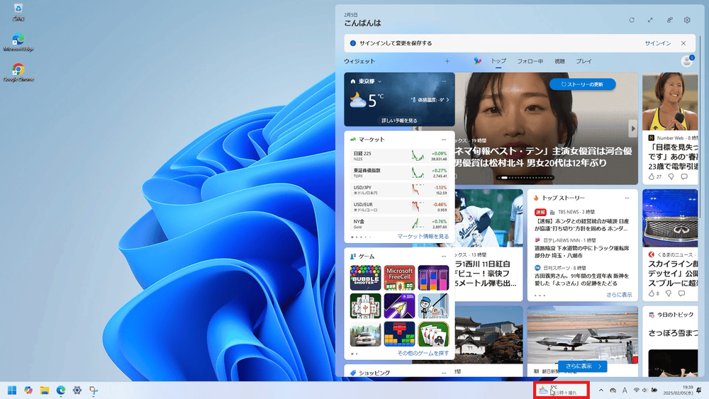The image size is (709, 399).
Task: Advance the story carousel with right arrow
Action: click(x=632, y=128)
